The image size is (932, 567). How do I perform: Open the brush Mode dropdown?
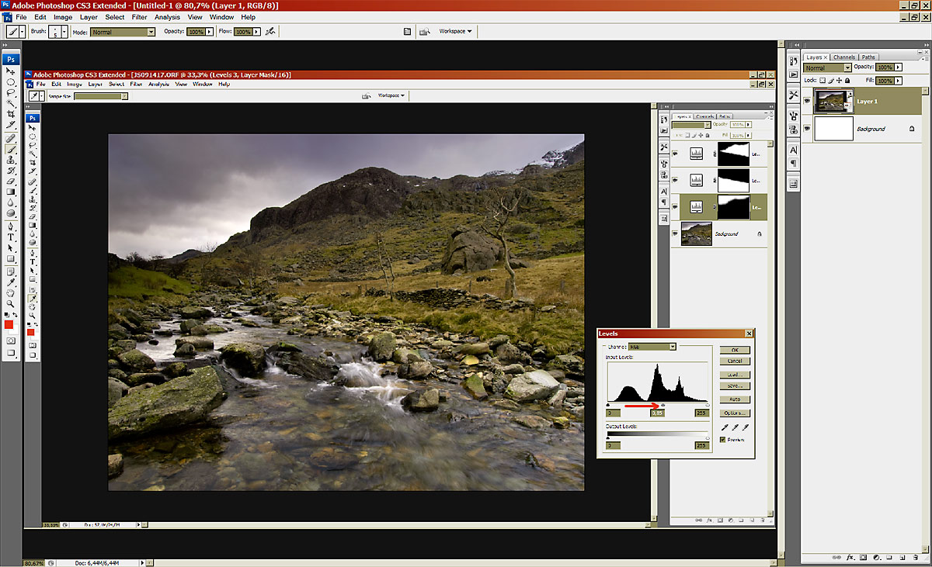click(123, 32)
